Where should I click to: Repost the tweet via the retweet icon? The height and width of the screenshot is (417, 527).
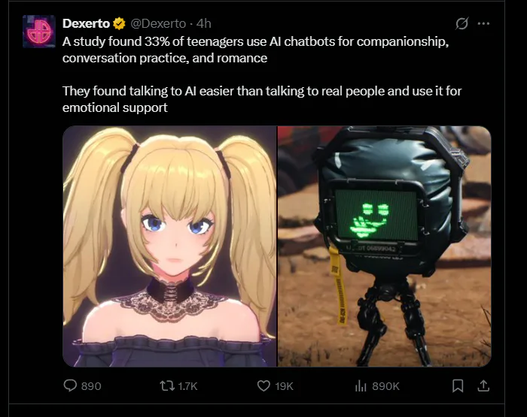point(167,385)
